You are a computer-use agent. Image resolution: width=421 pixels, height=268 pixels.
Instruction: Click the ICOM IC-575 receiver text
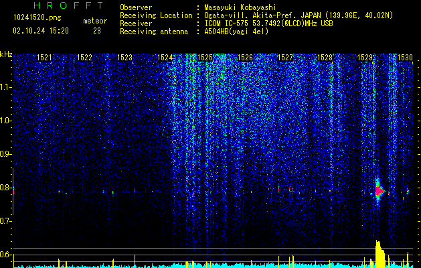click(x=268, y=23)
